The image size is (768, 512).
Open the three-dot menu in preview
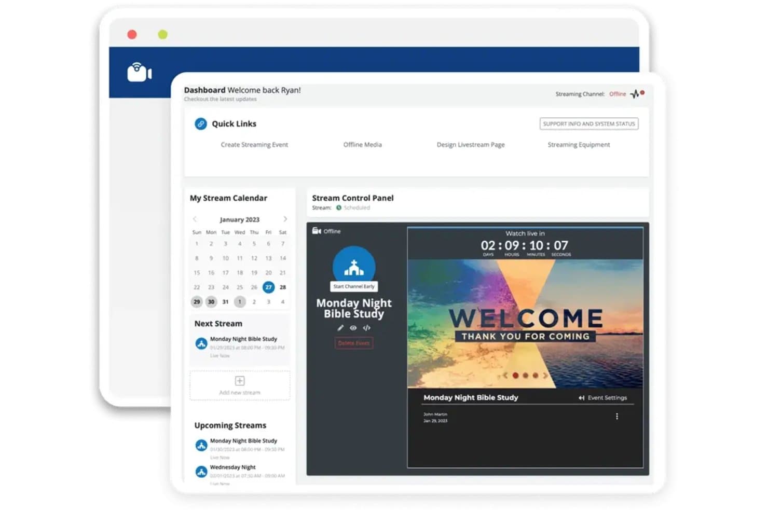pos(617,417)
